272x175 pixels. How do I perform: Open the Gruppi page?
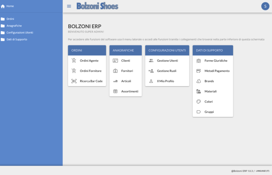209,112
